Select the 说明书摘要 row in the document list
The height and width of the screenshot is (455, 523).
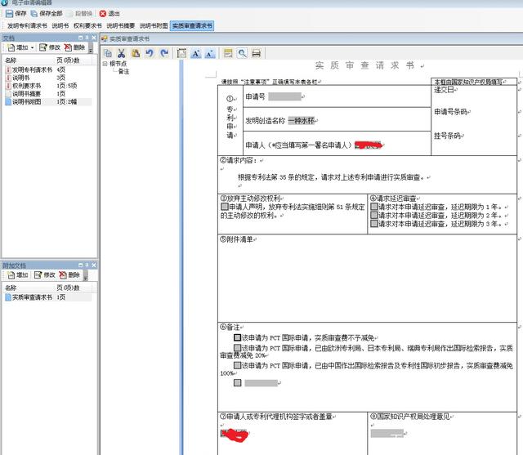tap(48, 94)
